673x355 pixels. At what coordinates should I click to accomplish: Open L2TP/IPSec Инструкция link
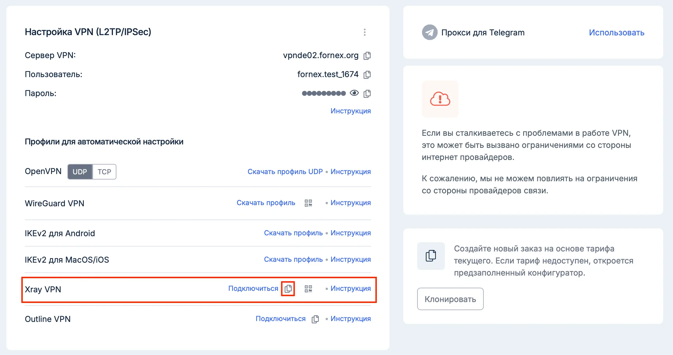pos(351,111)
